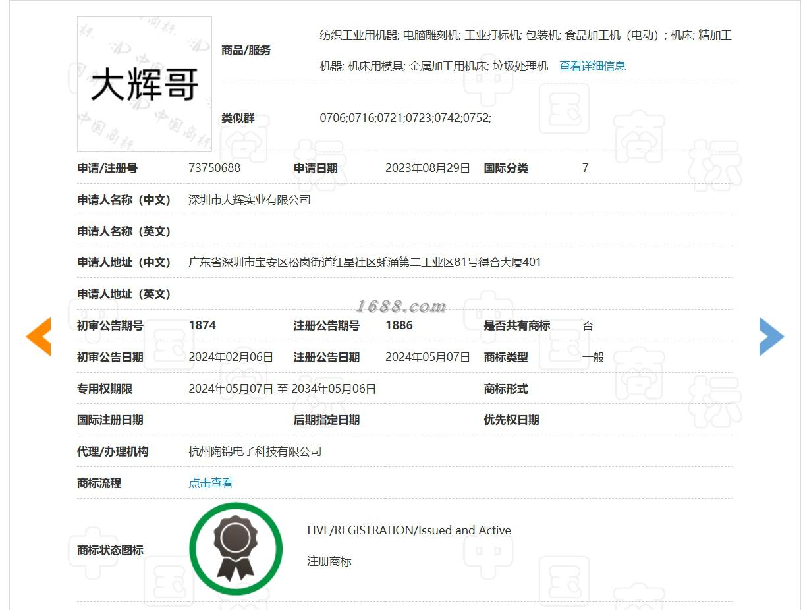Select the 注册公告日期 label

pos(327,357)
